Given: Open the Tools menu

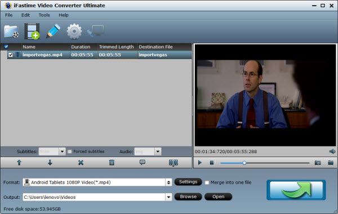Looking at the screenshot, I should tap(44, 15).
